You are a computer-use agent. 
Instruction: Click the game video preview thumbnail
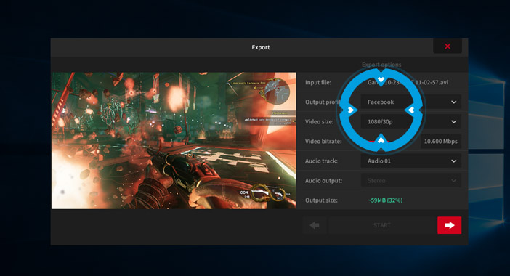click(174, 140)
